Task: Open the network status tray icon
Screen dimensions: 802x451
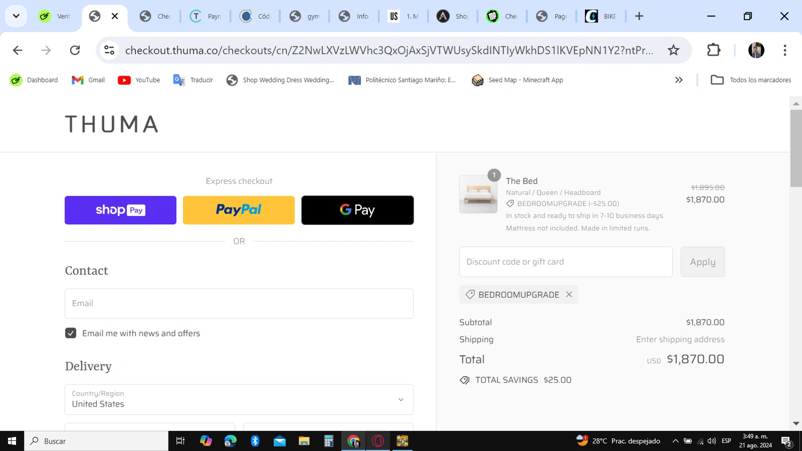Action: coord(700,441)
